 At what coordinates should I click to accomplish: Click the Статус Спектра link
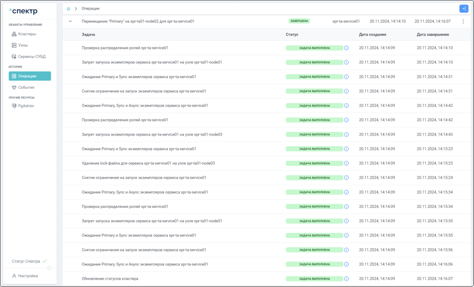[26, 261]
